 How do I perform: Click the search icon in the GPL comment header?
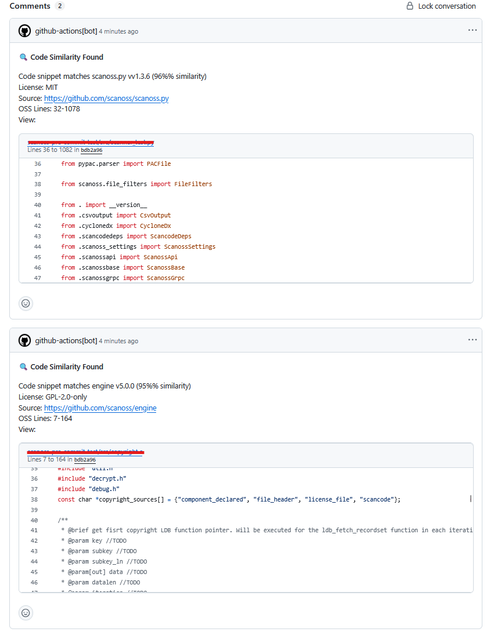pos(23,366)
